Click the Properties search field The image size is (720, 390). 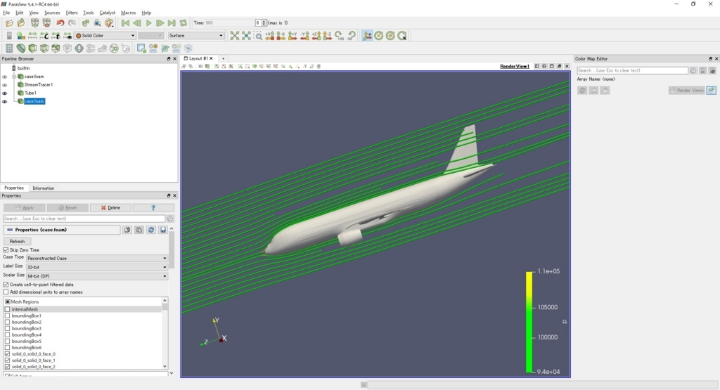[x=84, y=219]
